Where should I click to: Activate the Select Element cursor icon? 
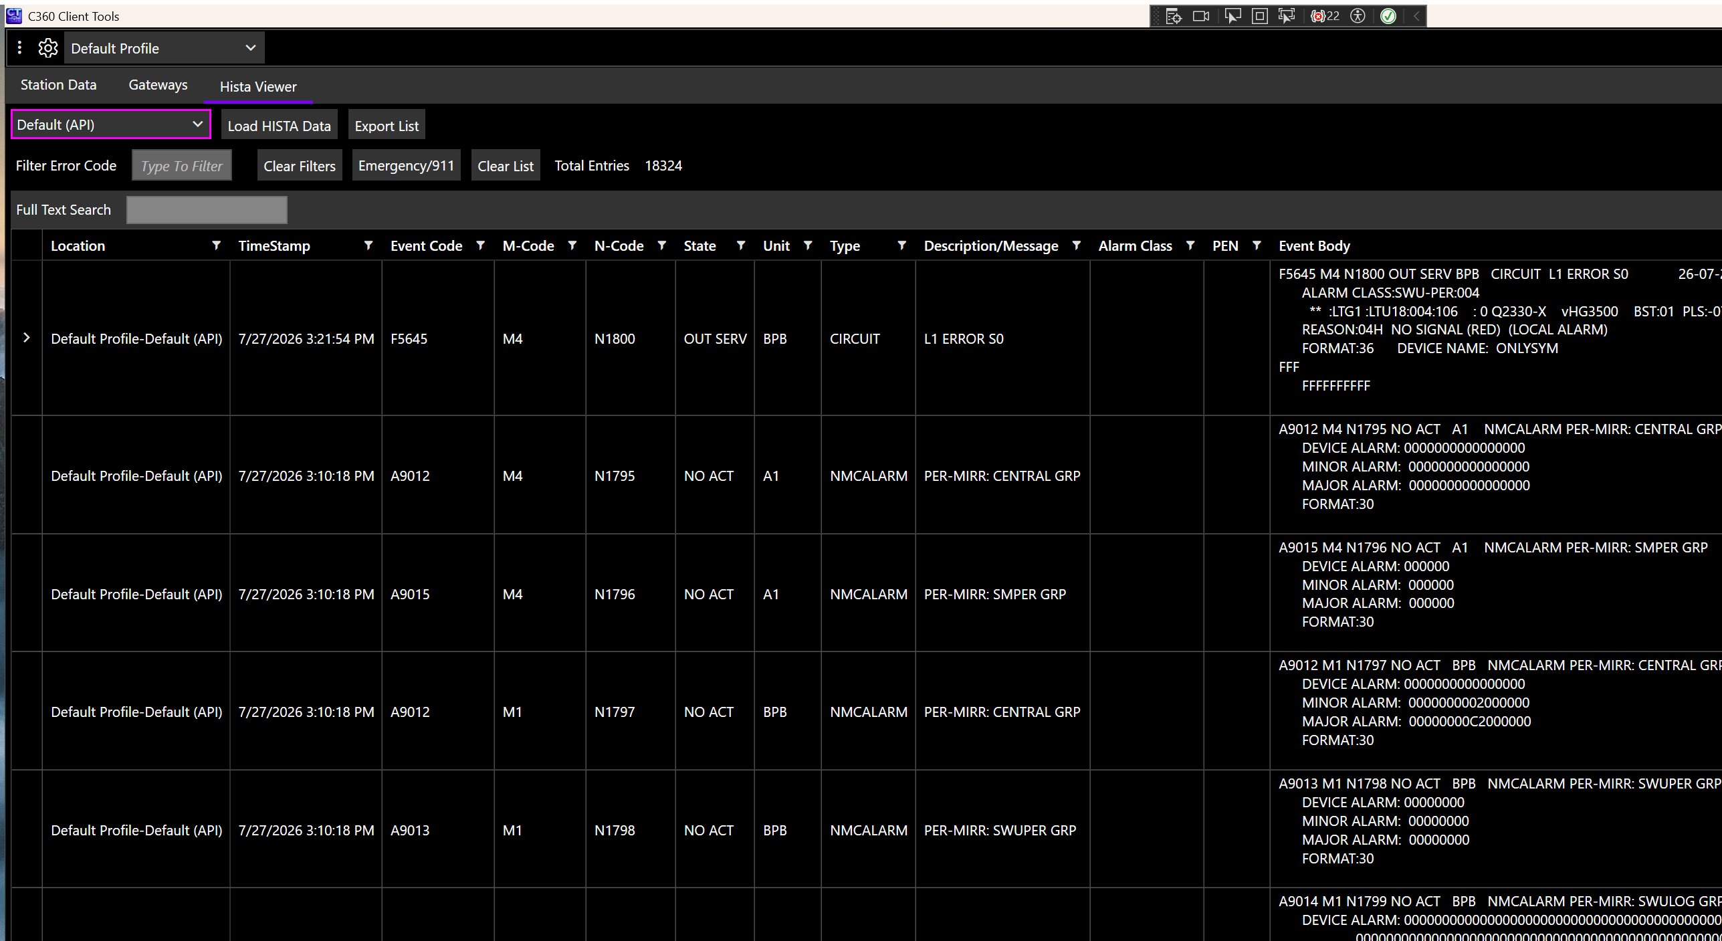[1232, 16]
